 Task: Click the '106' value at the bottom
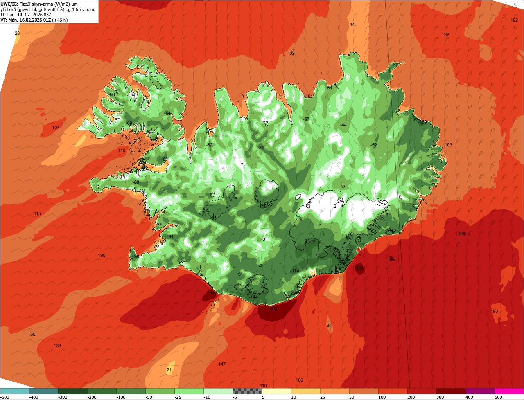[299, 380]
